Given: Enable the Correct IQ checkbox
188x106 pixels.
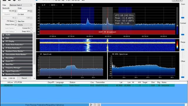Looking at the screenshot, I should 31,28.
